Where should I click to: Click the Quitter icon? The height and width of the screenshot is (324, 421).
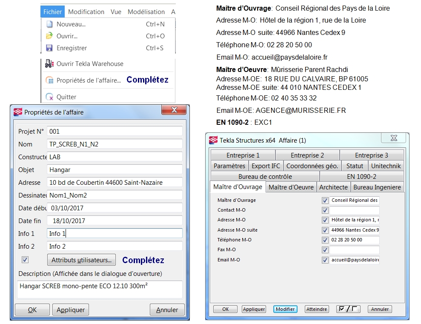click(49, 97)
